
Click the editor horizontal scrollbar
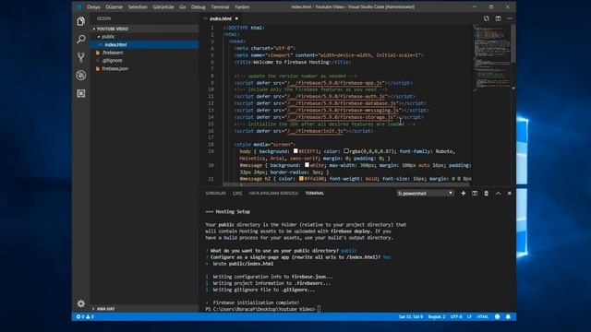[345, 184]
